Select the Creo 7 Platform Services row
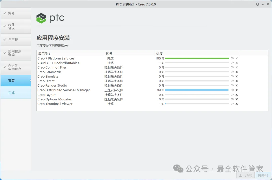 (152, 58)
